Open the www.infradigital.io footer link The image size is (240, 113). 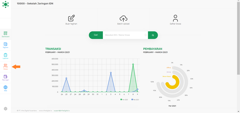click(46, 111)
